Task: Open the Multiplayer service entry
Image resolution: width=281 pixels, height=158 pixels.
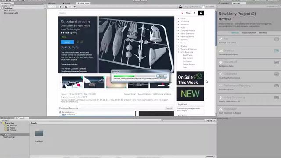Action: pyautogui.click(x=249, y=111)
